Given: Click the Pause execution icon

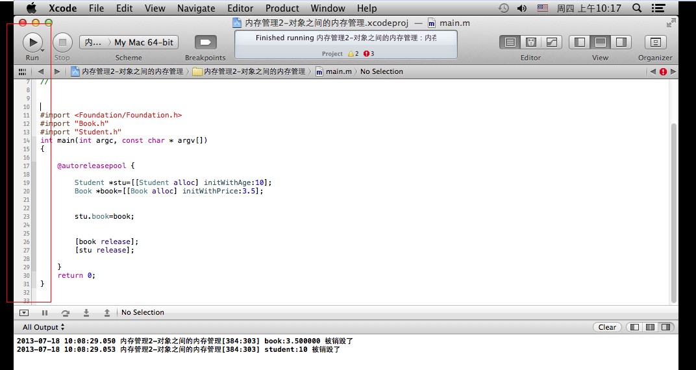Looking at the screenshot, I should point(44,313).
